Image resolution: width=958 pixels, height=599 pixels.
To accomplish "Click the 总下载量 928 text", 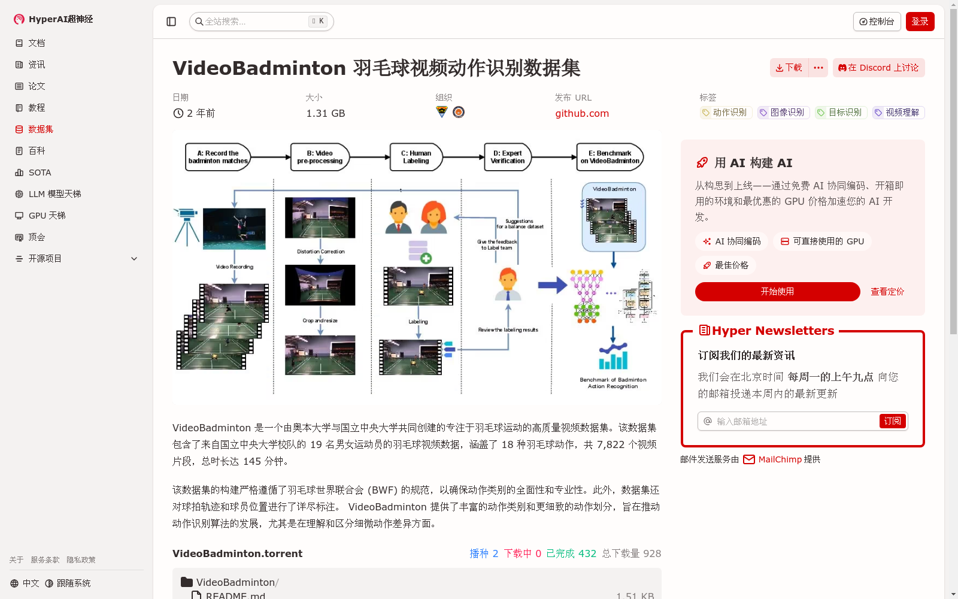I will tap(632, 553).
